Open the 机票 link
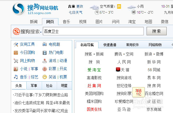The width and height of the screenshot is (173, 113). [63, 77]
